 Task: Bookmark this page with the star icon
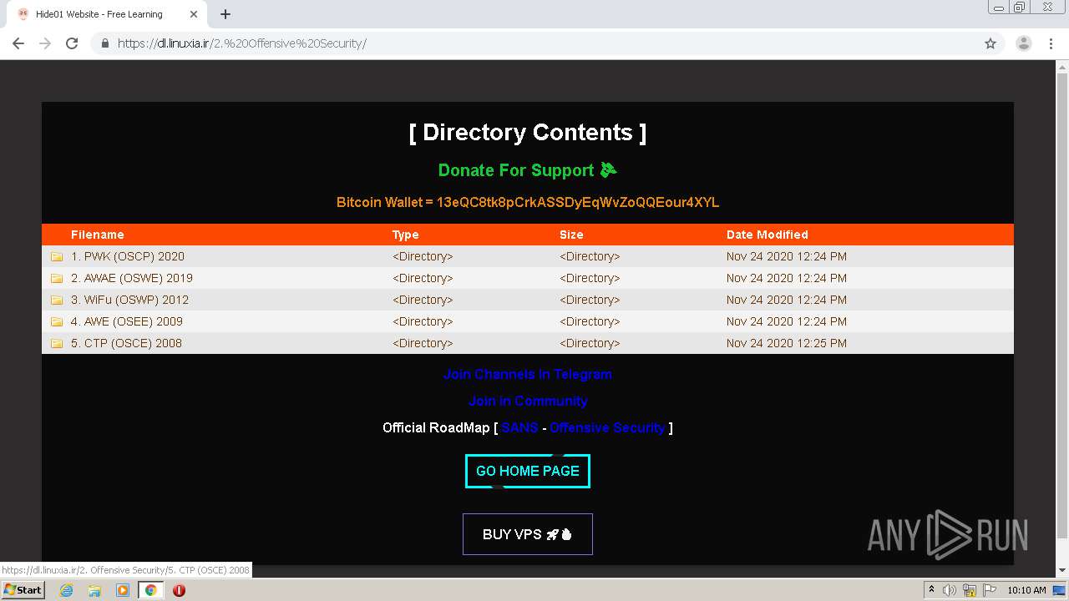[990, 43]
